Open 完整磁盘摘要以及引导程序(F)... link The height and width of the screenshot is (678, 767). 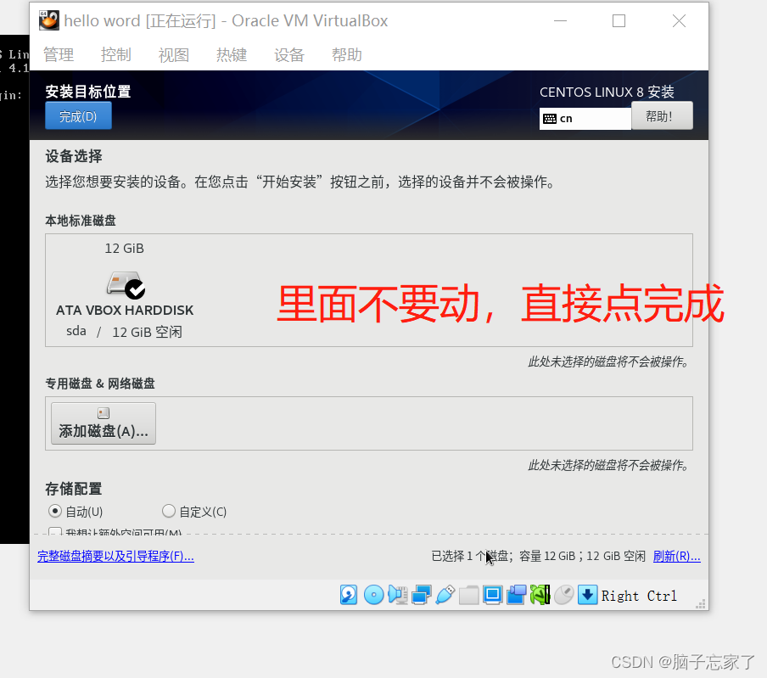(x=116, y=556)
